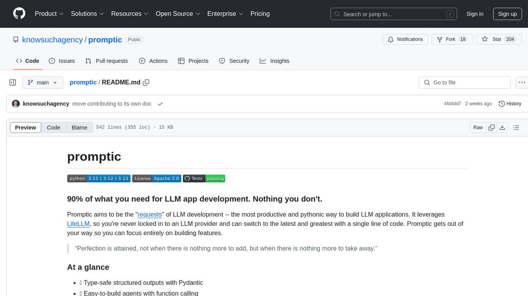Expand the Enterprise menu
This screenshot has width=528, height=296.
click(225, 14)
